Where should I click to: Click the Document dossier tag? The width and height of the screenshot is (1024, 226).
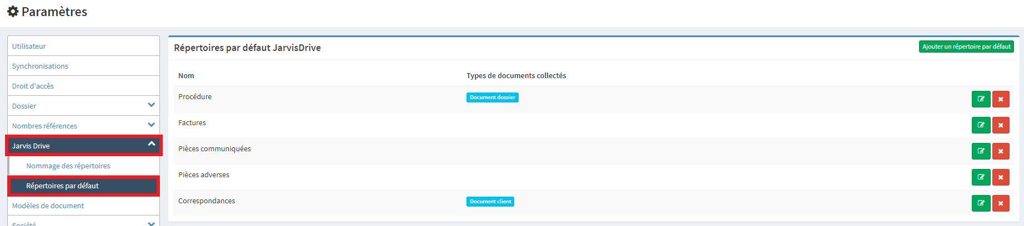point(493,97)
